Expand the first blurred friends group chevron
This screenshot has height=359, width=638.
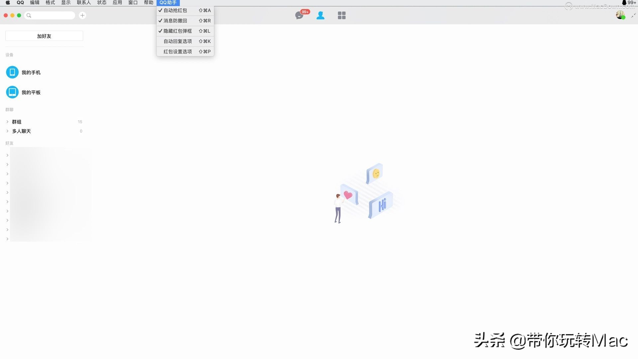click(7, 155)
